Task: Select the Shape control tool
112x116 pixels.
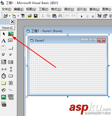Action: [x=4, y=90]
